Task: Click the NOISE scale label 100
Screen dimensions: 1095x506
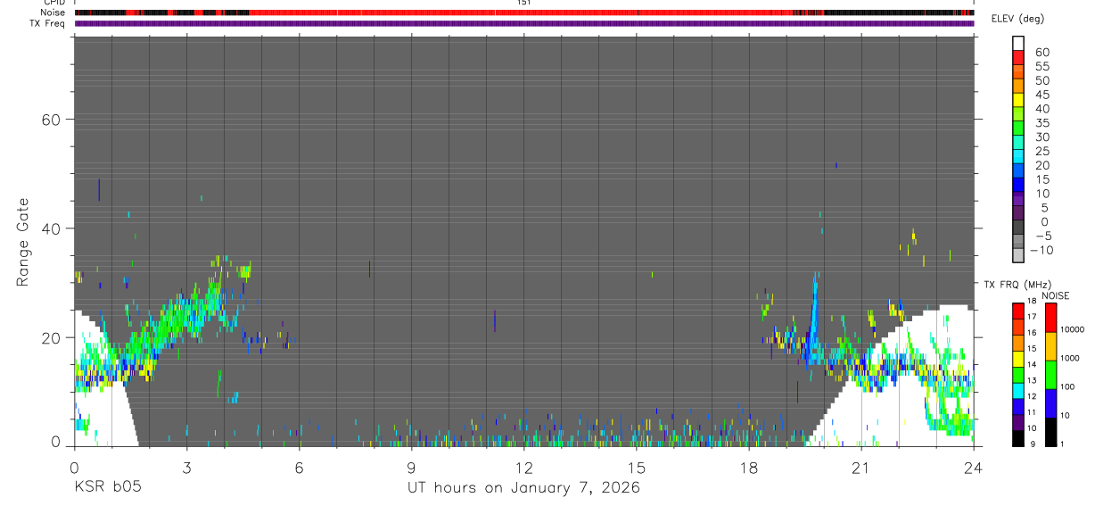Action: coord(1067,386)
